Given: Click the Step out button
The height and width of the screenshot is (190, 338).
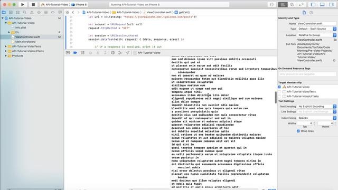Looking at the screenshot, I should (x=105, y=53).
